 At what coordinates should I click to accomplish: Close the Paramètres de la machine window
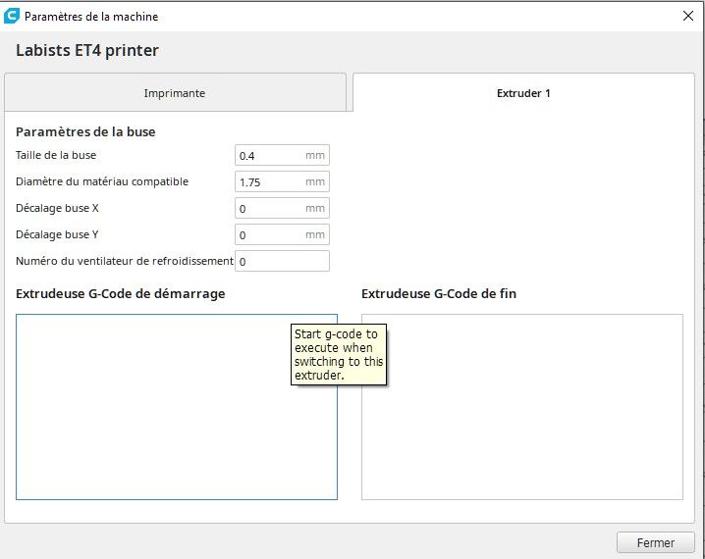click(688, 16)
